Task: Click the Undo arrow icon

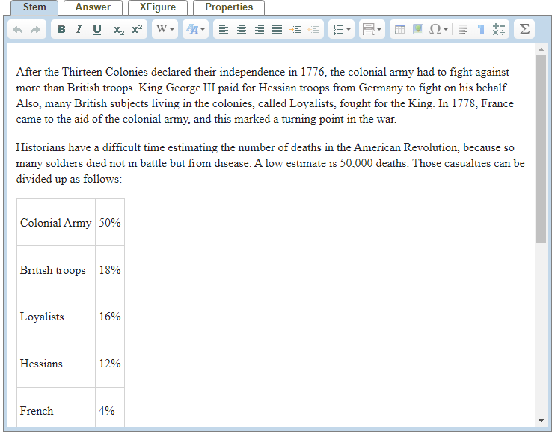Action: point(17,30)
